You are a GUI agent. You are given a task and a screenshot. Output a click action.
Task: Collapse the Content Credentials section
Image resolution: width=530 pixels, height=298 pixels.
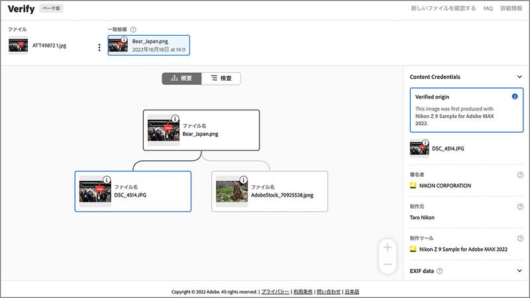point(519,77)
